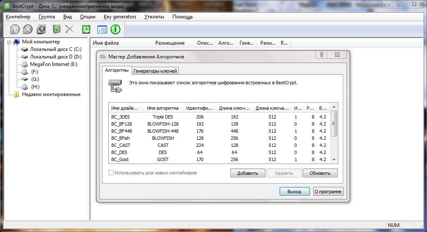Screen dimensions: 427x232
Task: Click the green info circle toolbar icon
Action: point(115,29)
